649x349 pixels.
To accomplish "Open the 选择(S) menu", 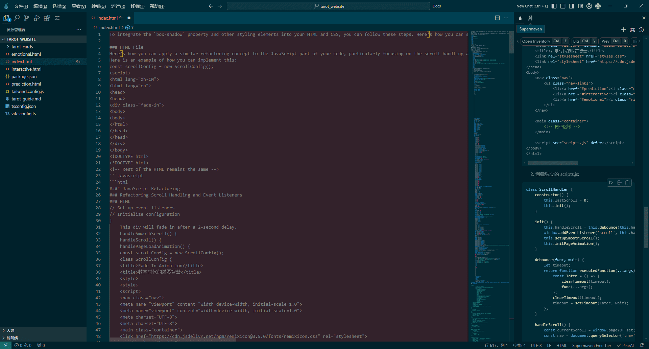I will 59,6.
